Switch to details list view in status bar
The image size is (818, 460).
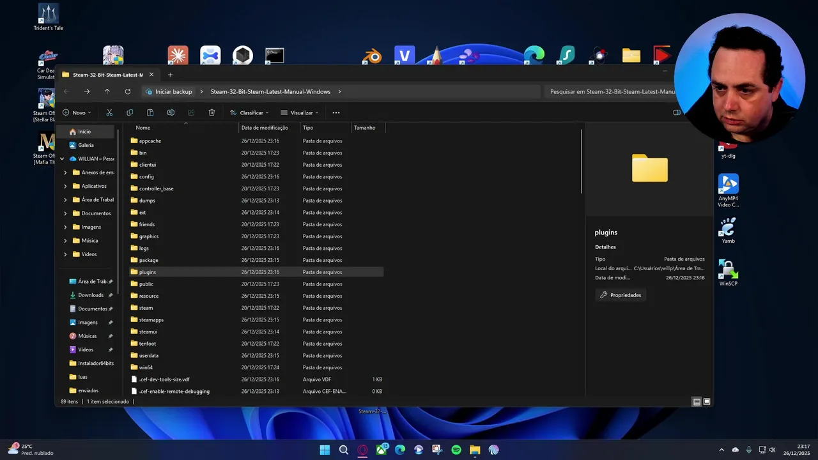[697, 402]
